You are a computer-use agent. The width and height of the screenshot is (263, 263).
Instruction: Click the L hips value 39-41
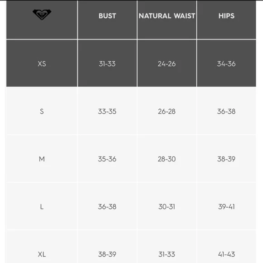click(x=226, y=207)
